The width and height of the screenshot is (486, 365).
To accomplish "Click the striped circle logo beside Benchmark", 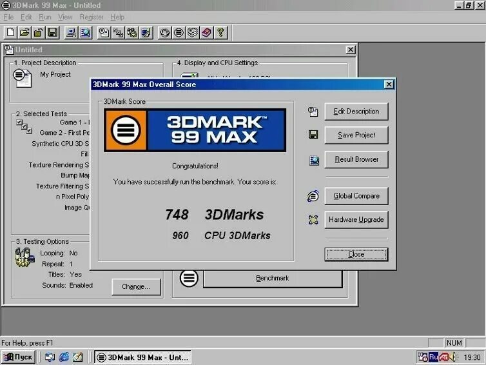I will tap(189, 278).
